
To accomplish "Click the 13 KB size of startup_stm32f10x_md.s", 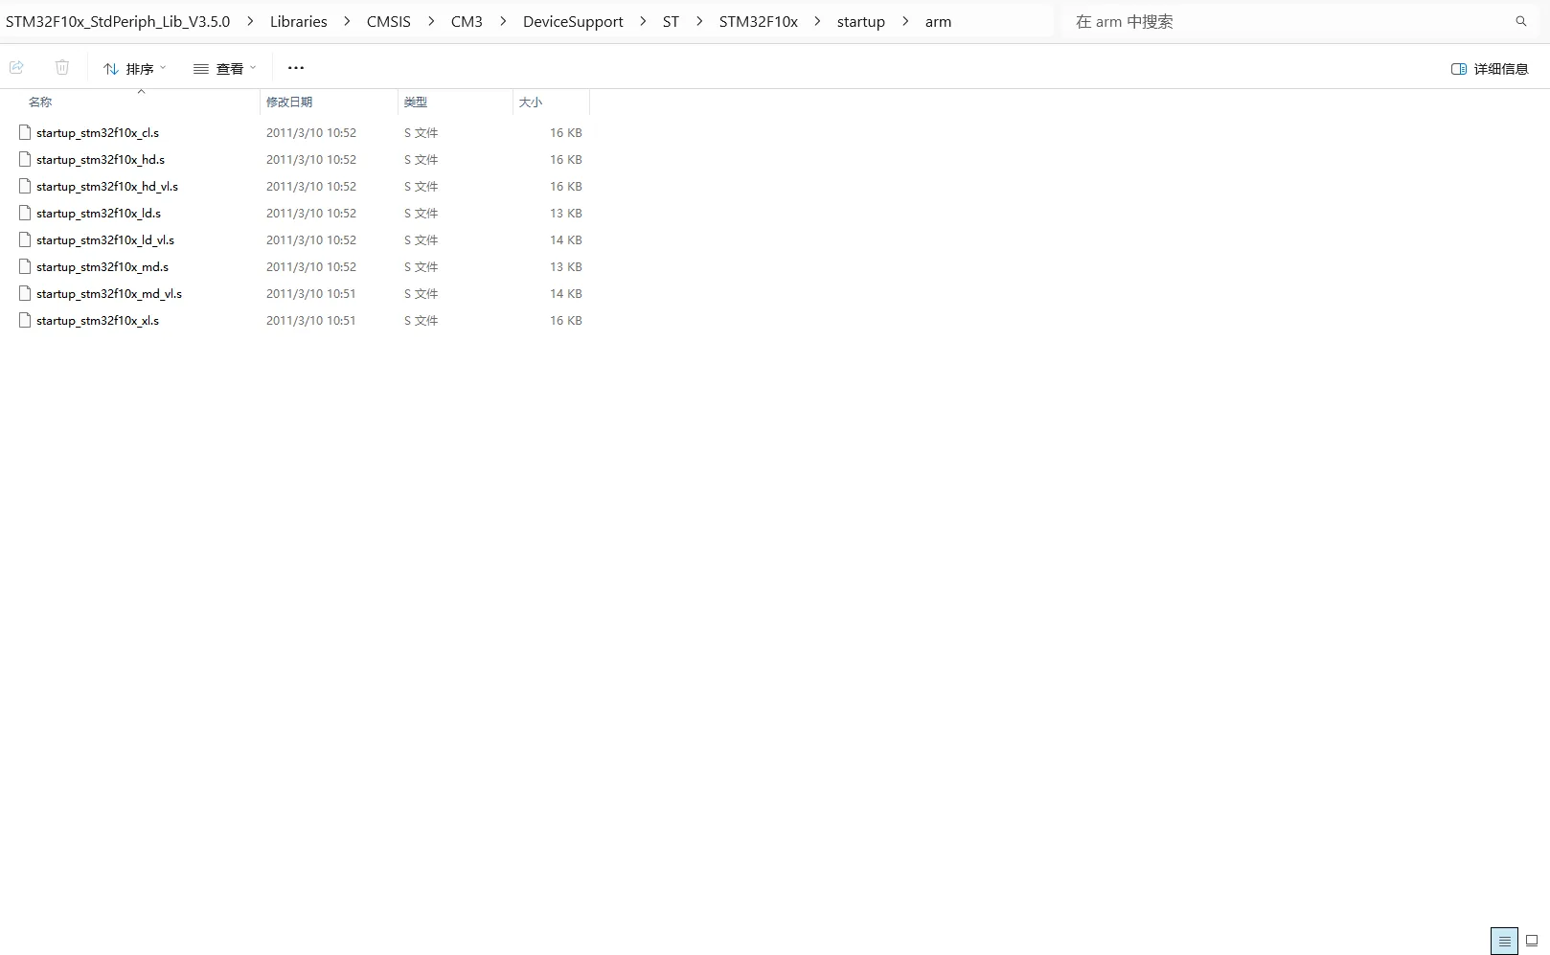I will click(x=566, y=266).
